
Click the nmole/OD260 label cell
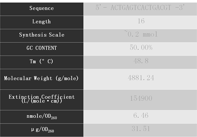coord(42,117)
